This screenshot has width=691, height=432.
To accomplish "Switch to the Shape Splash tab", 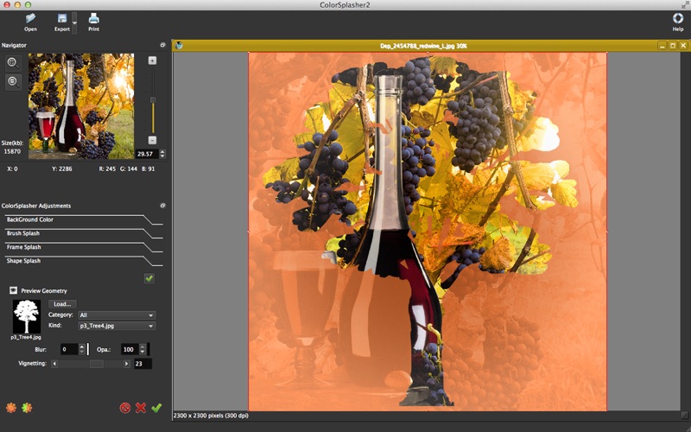I will pyautogui.click(x=23, y=261).
